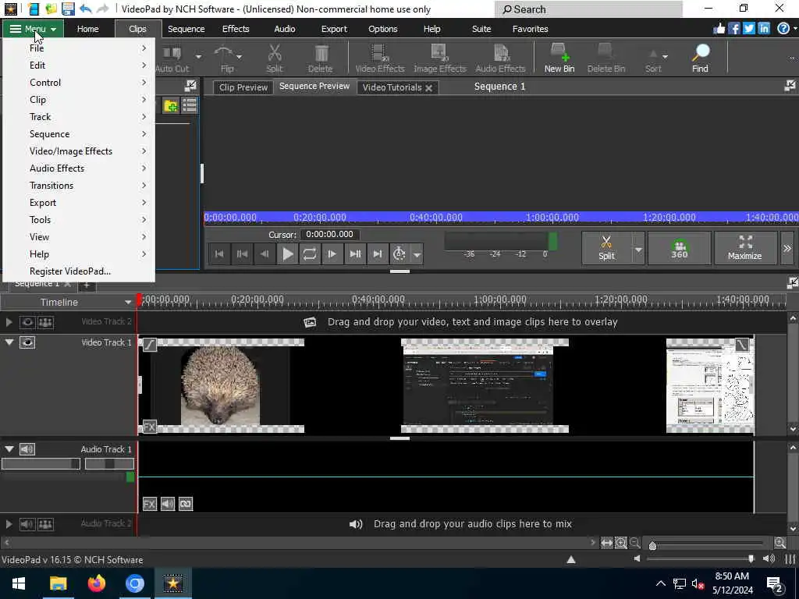Open the Clip Preview tab
Screen dimensions: 799x599
243,87
